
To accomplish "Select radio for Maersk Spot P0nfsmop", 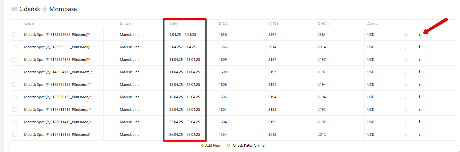I will pos(14,109).
